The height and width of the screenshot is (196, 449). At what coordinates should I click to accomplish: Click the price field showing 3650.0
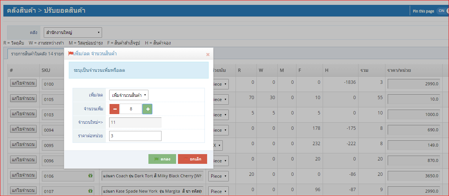pyautogui.click(x=414, y=176)
